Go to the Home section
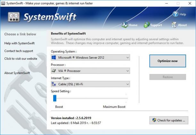 pos(133,25)
